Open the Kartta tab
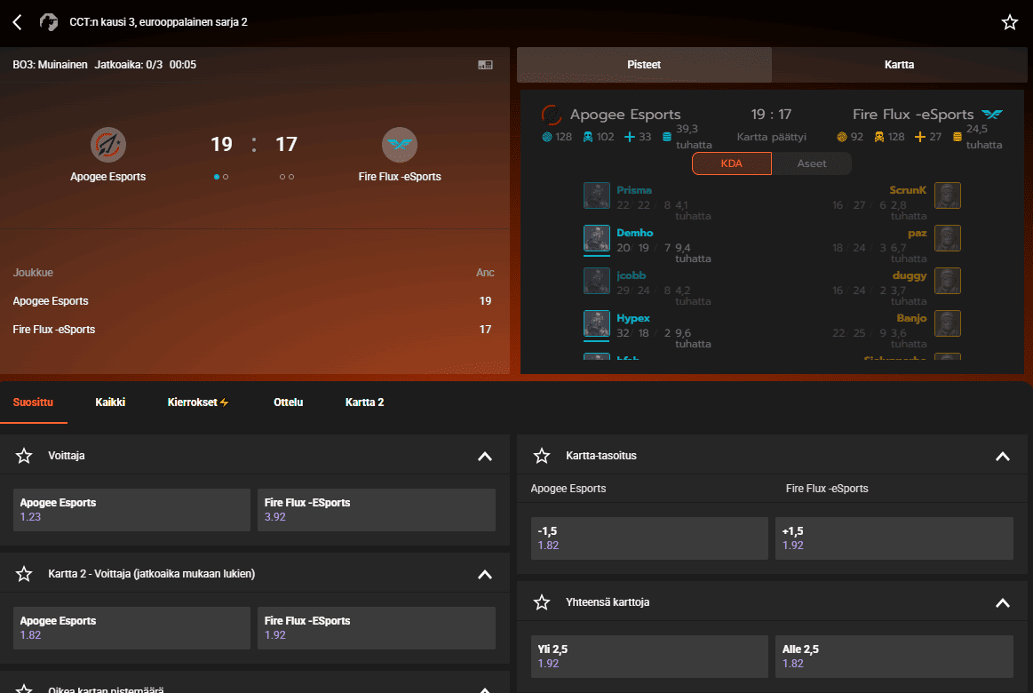 pyautogui.click(x=899, y=65)
